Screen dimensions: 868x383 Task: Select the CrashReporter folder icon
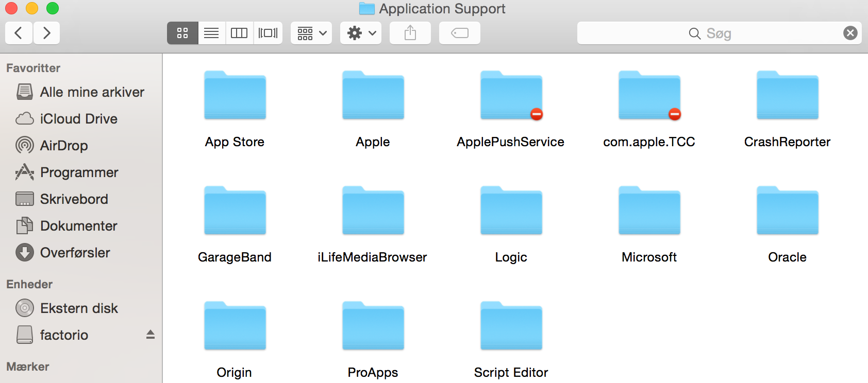[x=788, y=95]
